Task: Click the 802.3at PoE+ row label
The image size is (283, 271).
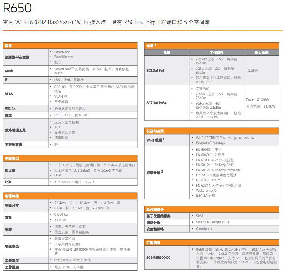Action: pos(156,103)
